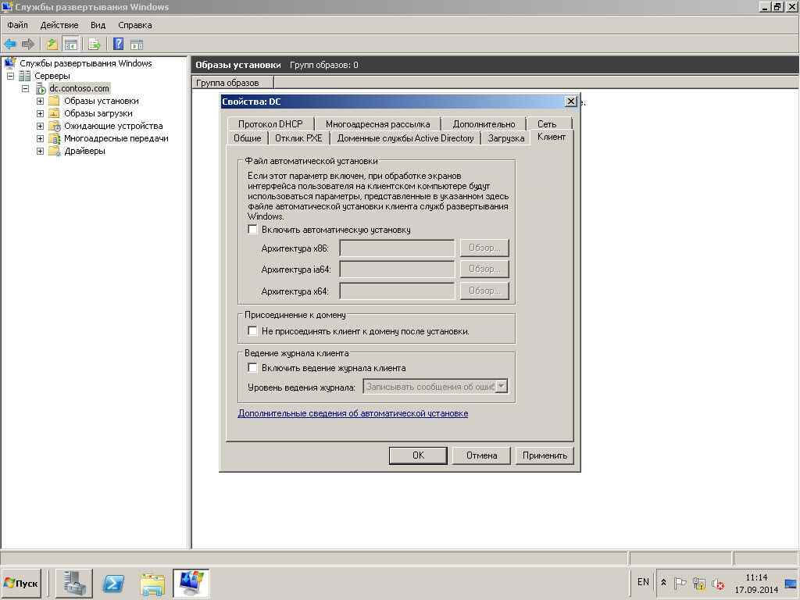Click the Многоадресные передачи folder icon
The width and height of the screenshot is (800, 600).
pyautogui.click(x=55, y=138)
